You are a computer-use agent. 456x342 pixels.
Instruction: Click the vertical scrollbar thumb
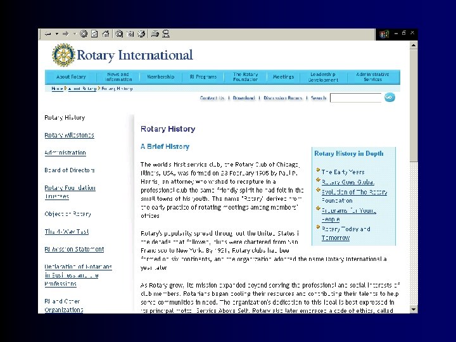414,106
